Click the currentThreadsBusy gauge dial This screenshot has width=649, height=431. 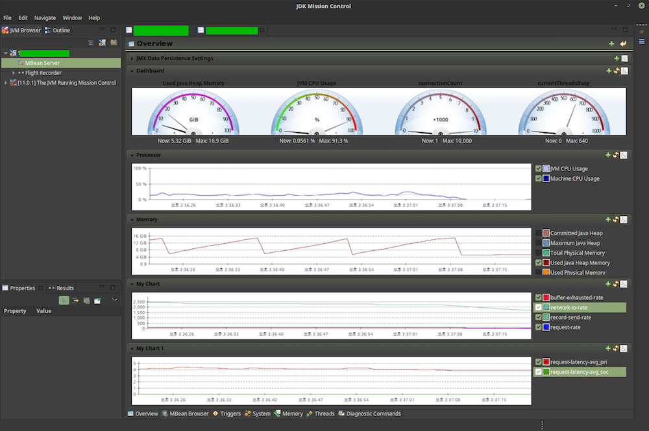564,112
